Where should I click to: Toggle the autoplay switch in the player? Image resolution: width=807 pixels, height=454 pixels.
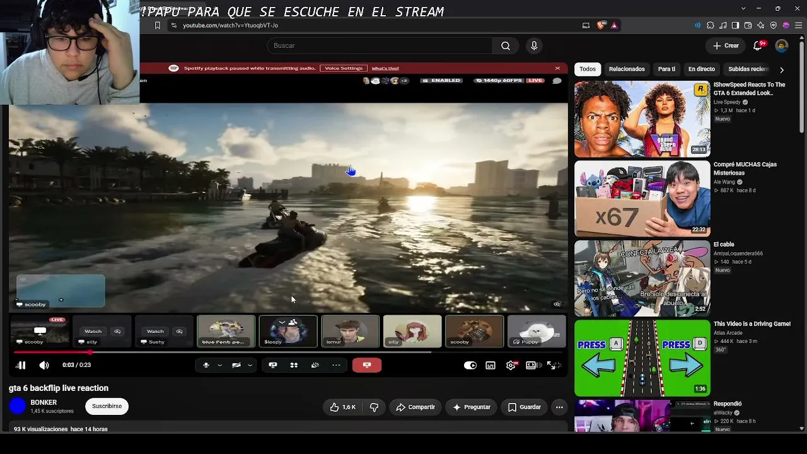pos(470,365)
